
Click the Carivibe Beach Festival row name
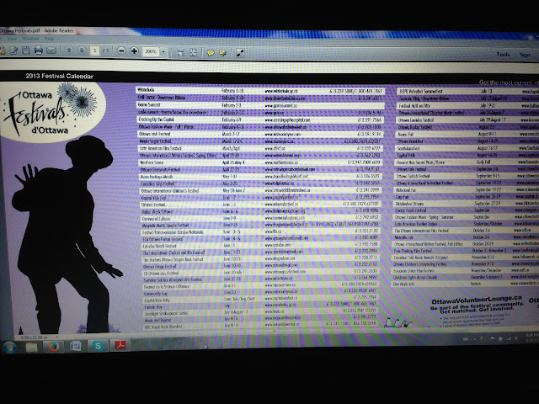coord(159,246)
